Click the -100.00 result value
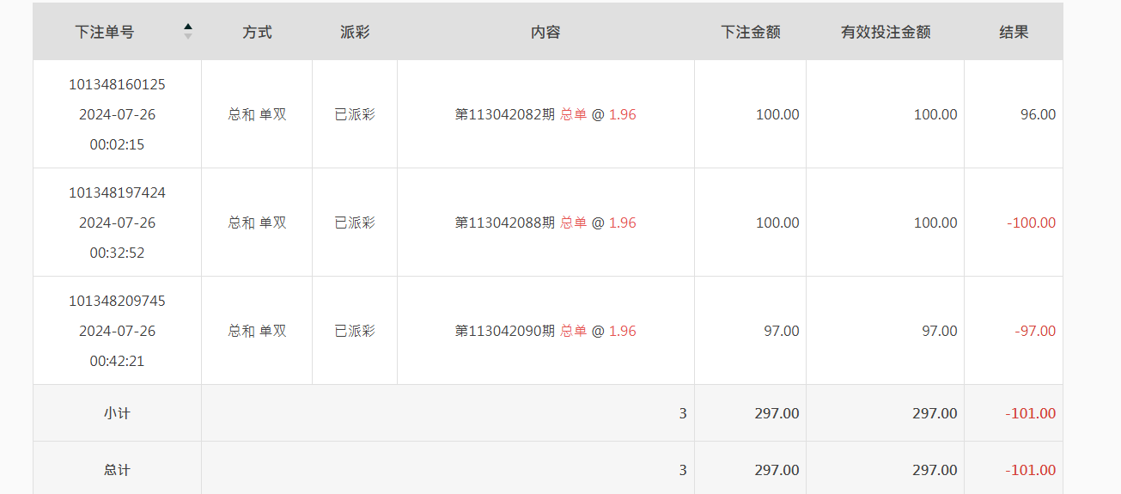This screenshot has width=1121, height=494. 1031,223
